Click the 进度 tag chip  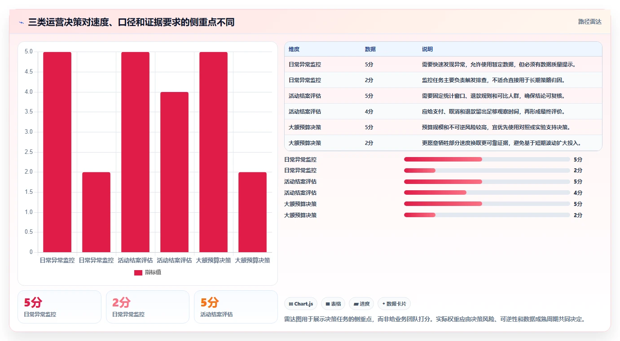(x=361, y=304)
